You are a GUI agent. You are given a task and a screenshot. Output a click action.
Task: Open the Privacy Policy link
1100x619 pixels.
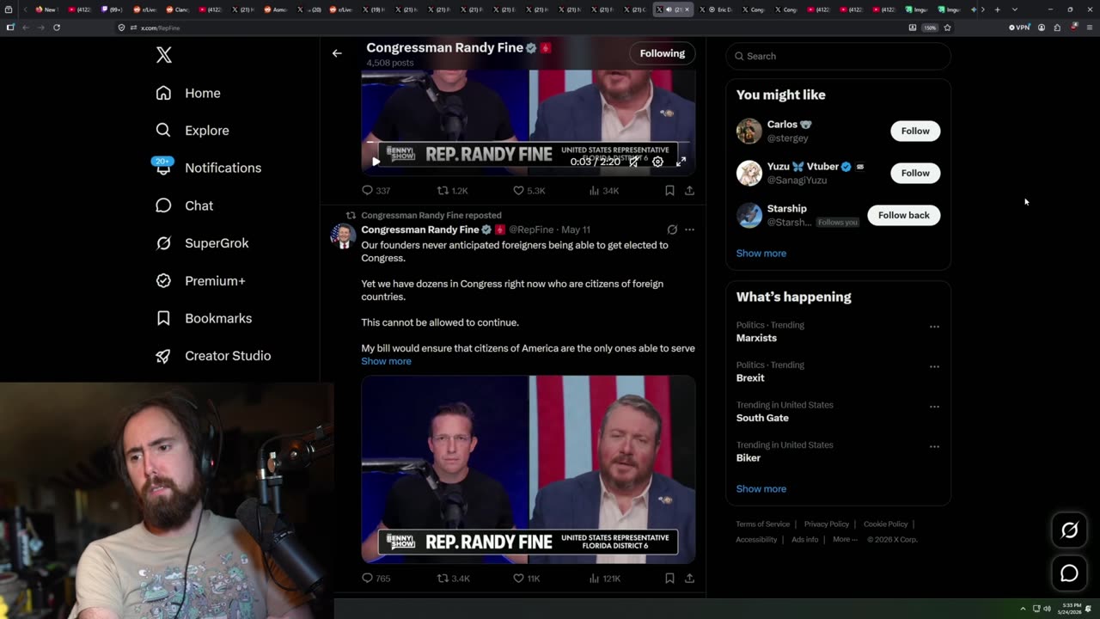(826, 524)
